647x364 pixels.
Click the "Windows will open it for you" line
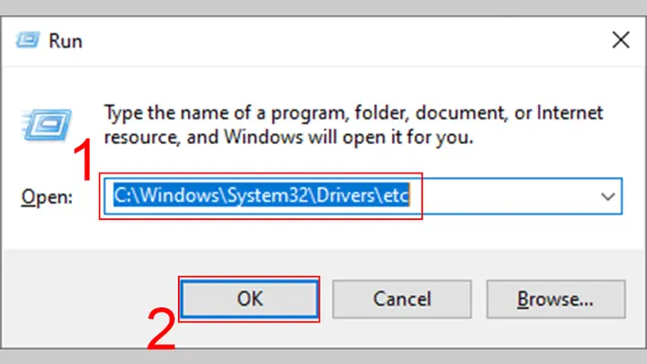click(349, 137)
